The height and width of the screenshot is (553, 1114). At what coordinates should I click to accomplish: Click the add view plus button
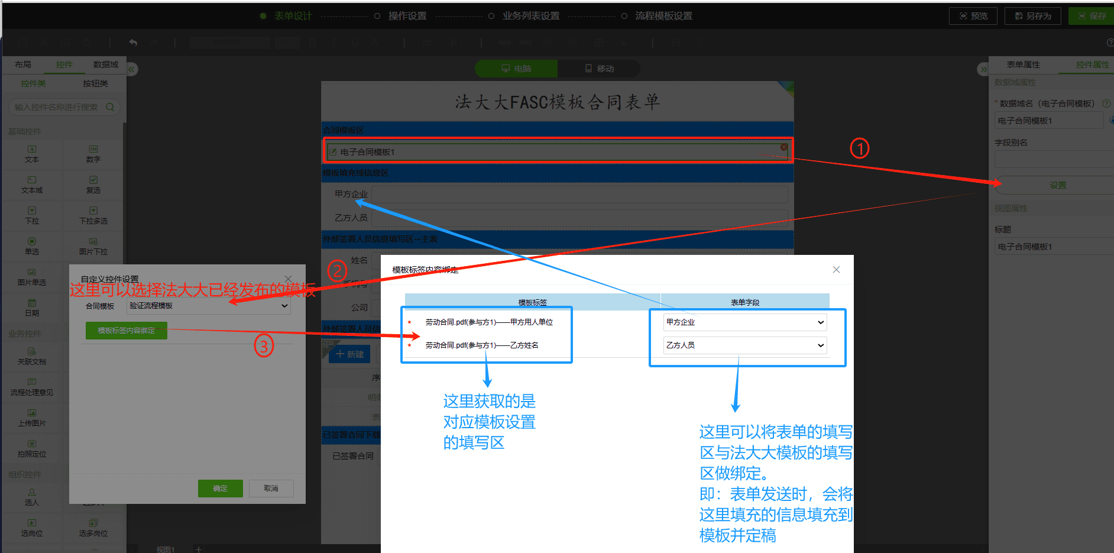pyautogui.click(x=199, y=549)
